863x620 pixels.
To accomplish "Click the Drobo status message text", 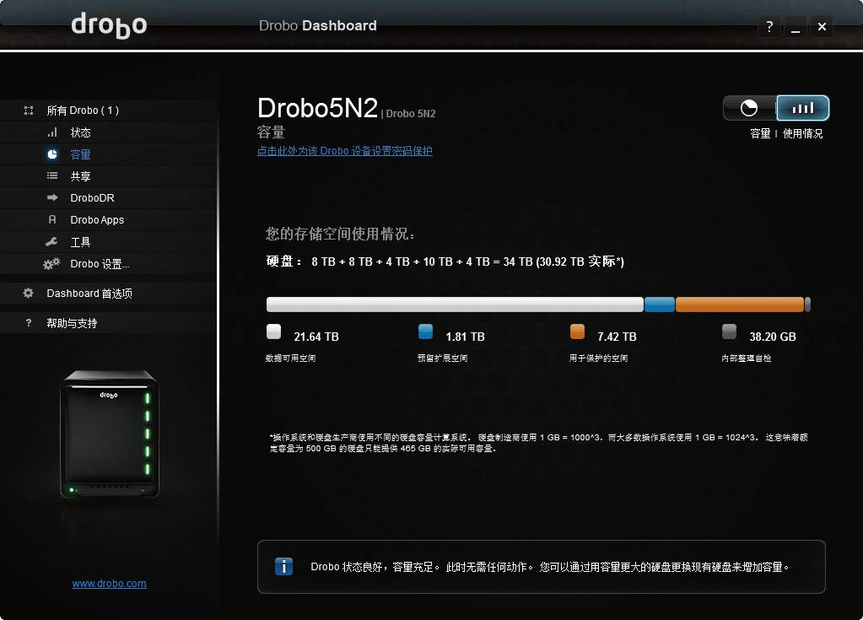I will (x=550, y=567).
